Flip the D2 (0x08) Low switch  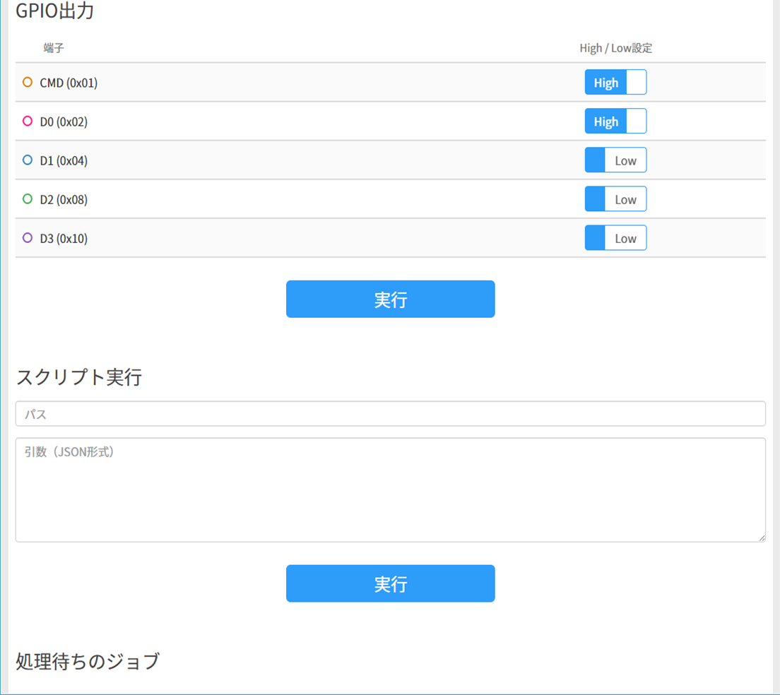tap(615, 198)
